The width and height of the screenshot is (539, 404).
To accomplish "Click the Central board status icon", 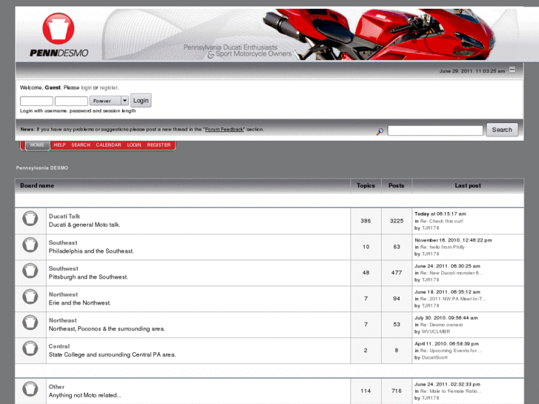I will coord(30,348).
